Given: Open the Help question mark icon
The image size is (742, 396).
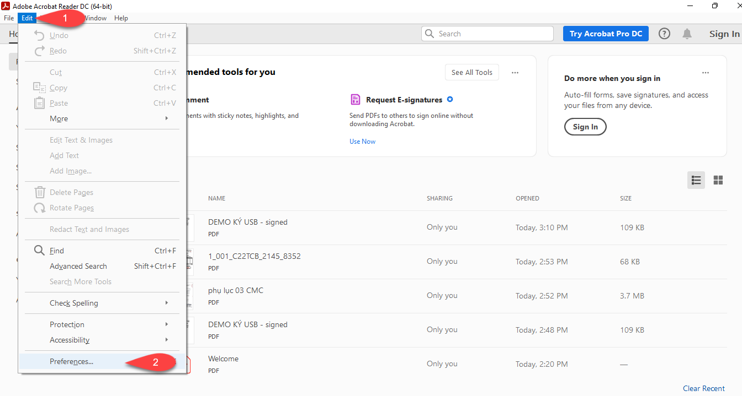Looking at the screenshot, I should (665, 34).
